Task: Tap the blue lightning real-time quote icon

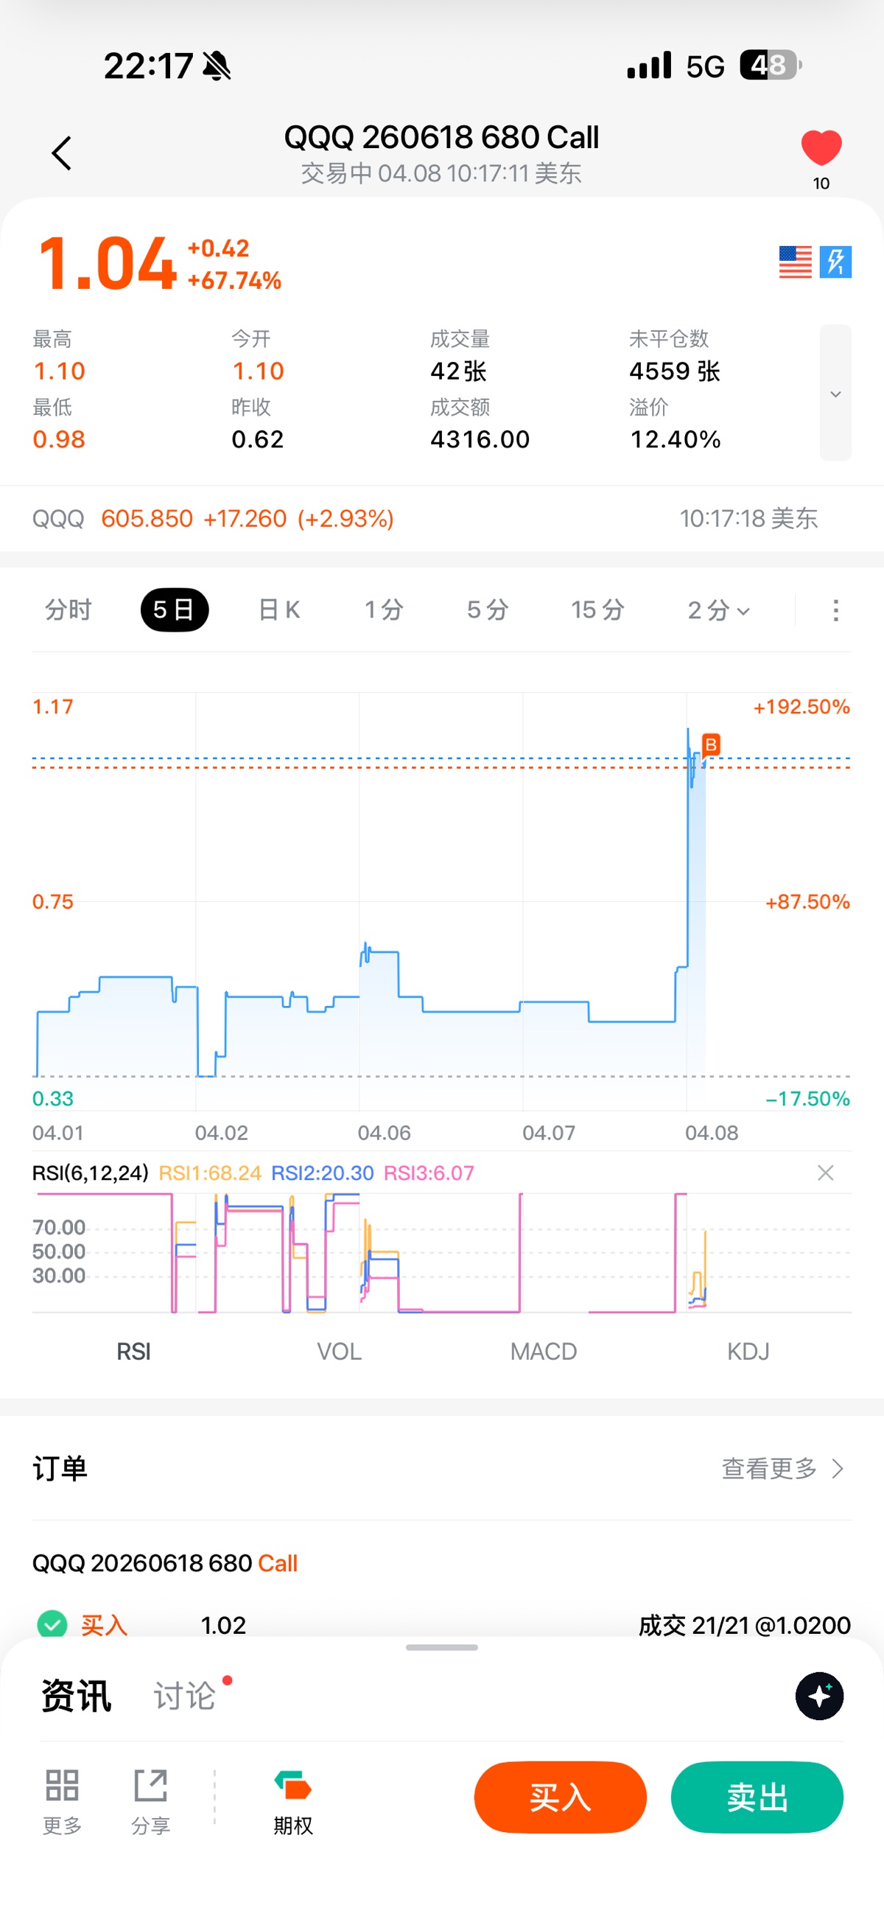Action: 835,262
